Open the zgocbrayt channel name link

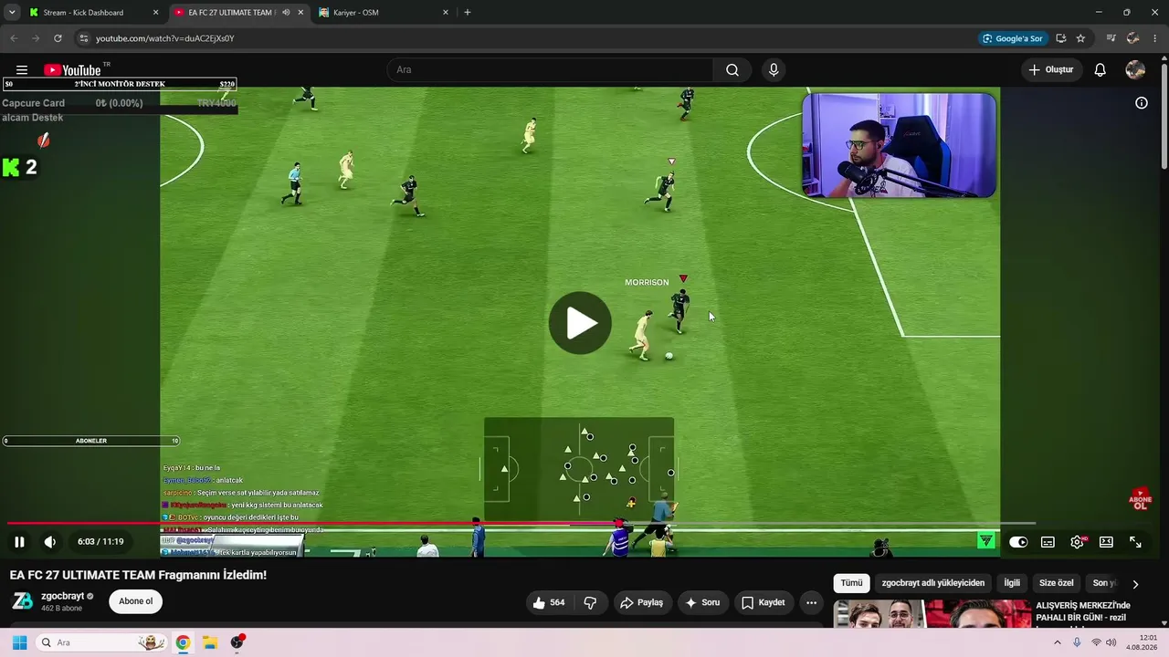coord(63,596)
